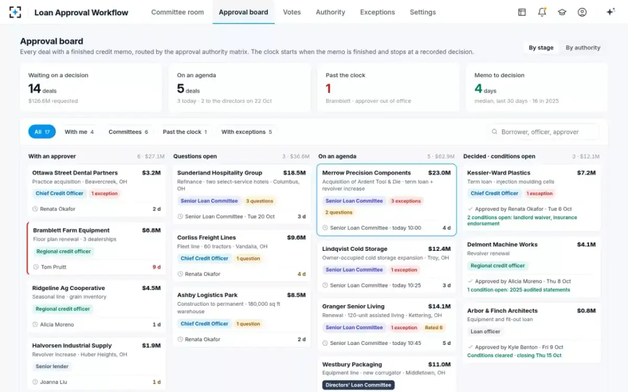Select the All 17 filter chip
628x392 pixels.
point(42,132)
